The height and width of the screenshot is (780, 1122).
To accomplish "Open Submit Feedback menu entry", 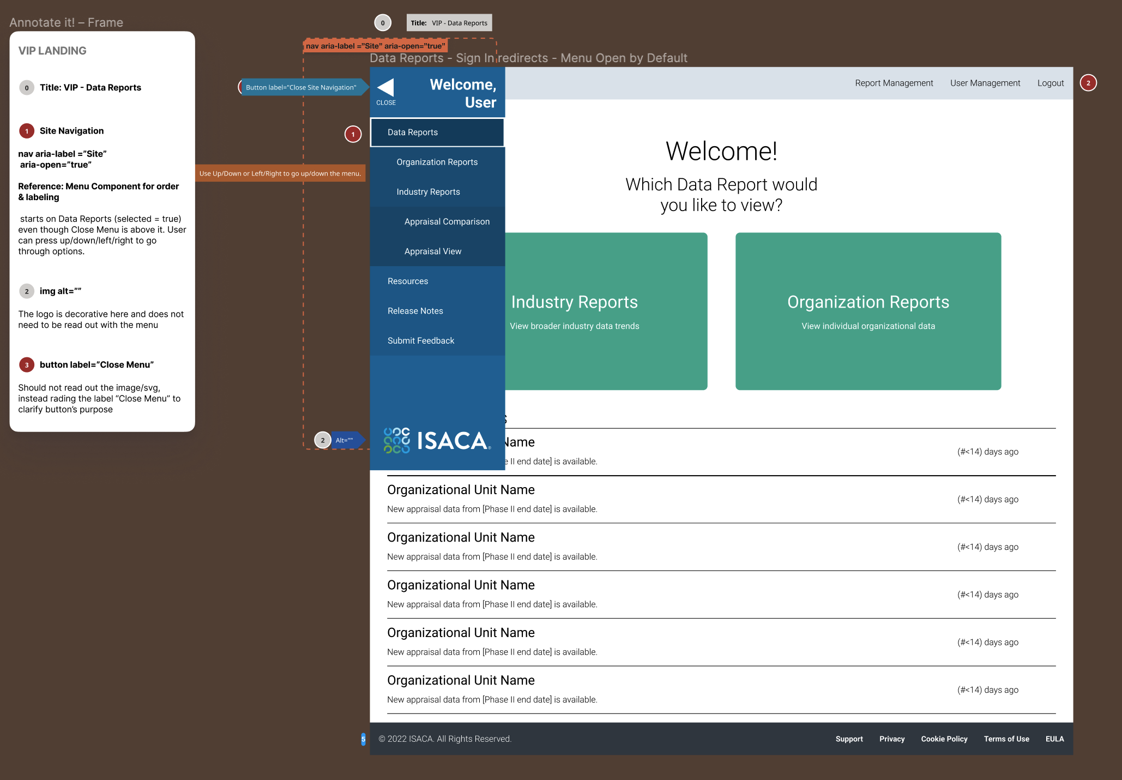I will tap(420, 340).
